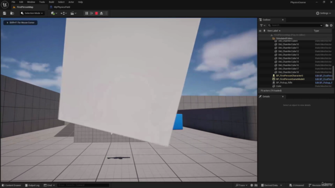Open the Outliner filter dropdown

click(x=263, y=26)
